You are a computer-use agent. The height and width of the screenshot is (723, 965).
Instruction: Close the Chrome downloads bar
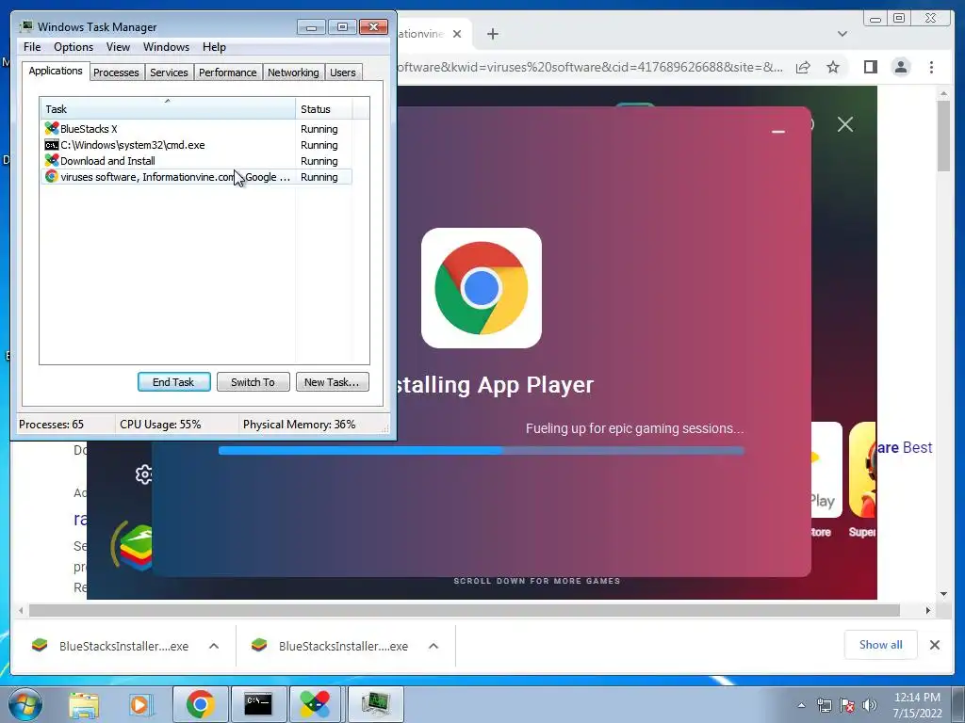[x=935, y=645]
